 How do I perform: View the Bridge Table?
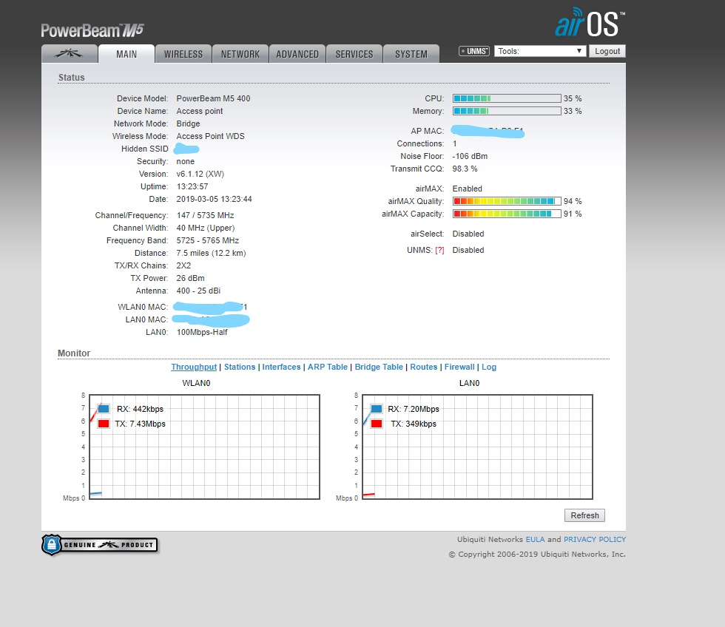(379, 367)
